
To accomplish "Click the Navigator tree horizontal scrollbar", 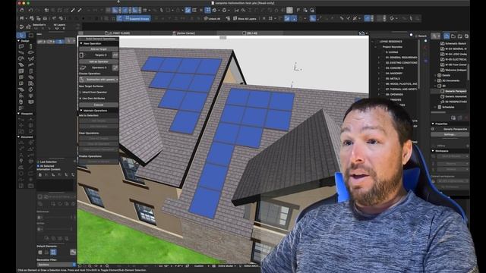I will click(x=439, y=112).
